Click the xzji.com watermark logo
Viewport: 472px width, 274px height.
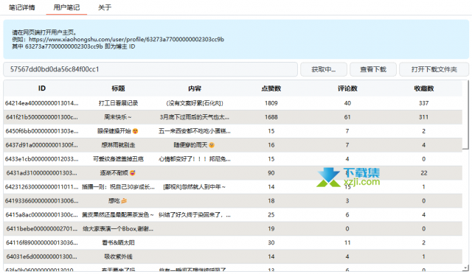[x=348, y=178]
